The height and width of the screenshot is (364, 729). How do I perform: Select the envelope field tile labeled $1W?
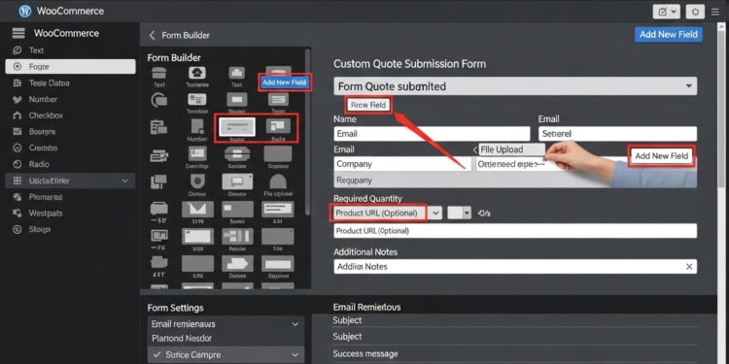coord(197,209)
